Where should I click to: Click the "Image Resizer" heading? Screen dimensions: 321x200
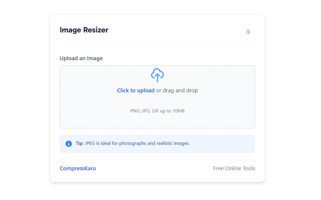[x=84, y=30]
